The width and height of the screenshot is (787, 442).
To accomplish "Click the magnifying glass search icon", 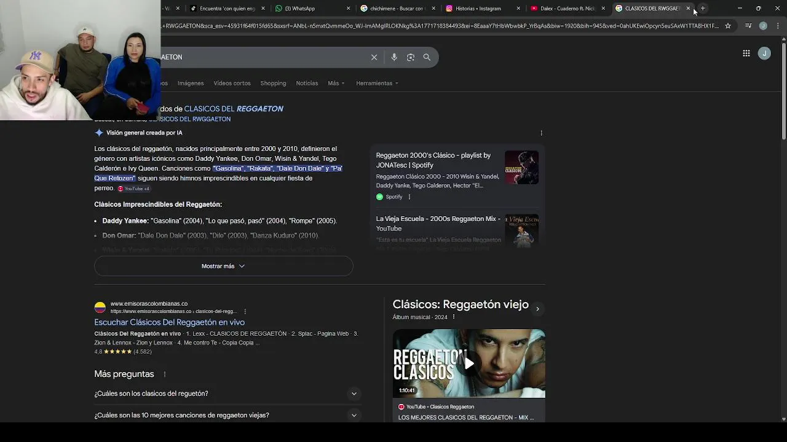I will (x=427, y=57).
